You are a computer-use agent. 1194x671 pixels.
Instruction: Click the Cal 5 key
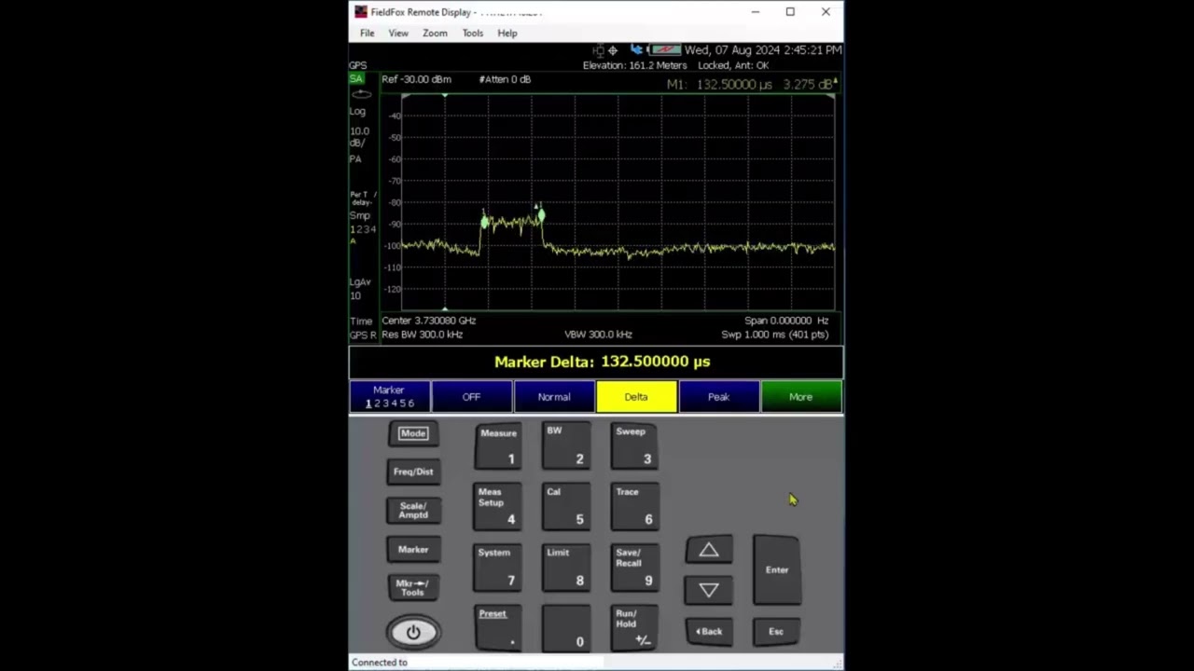[x=566, y=506]
